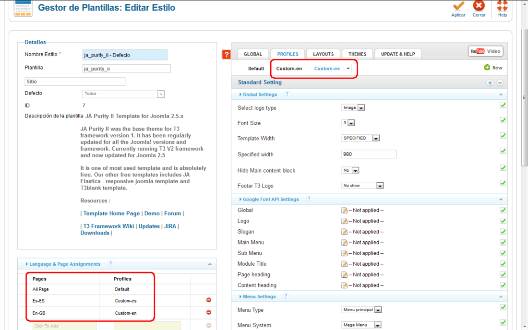
Task: Open dropdown arrow next to Custom-es profile
Action: pyautogui.click(x=348, y=69)
